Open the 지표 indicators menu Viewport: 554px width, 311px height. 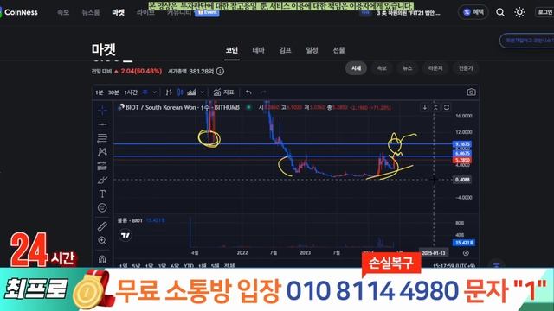coord(223,92)
